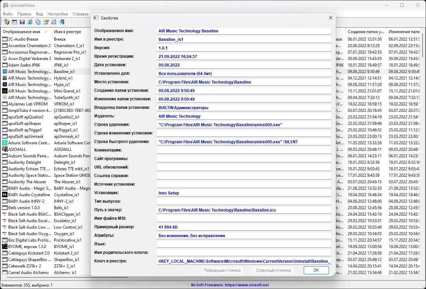
Task: Click OK in the Свойства dialog
Action: click(x=316, y=270)
